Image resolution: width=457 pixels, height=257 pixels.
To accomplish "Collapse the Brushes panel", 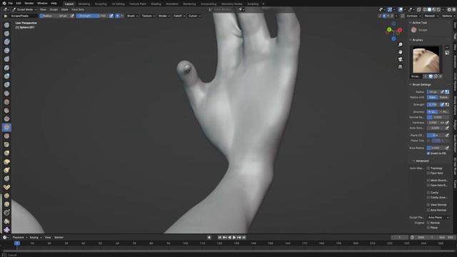I will 417,40.
